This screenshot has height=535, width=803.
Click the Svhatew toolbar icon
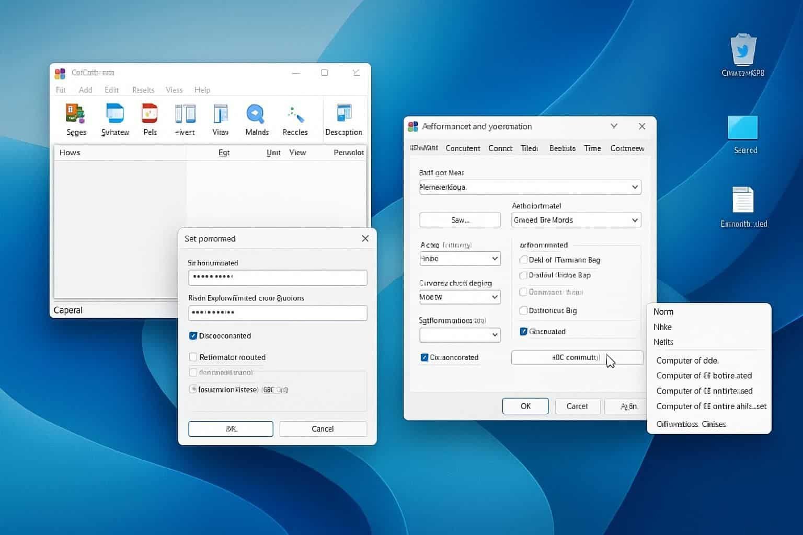(x=115, y=113)
